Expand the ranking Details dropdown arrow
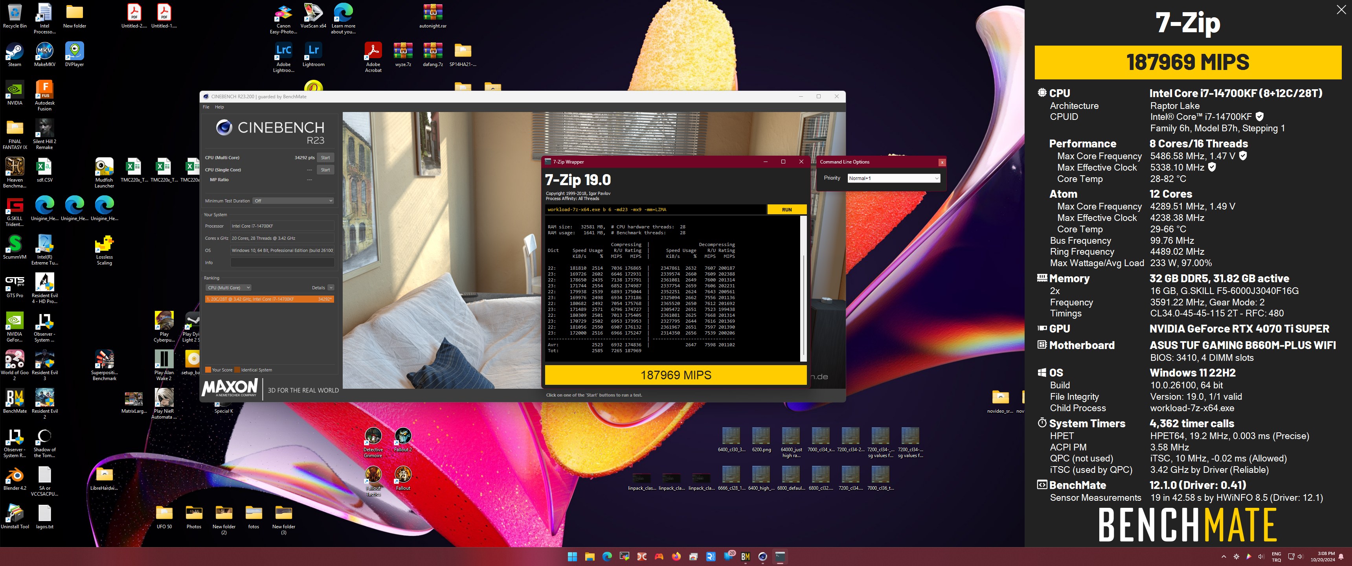 point(331,288)
